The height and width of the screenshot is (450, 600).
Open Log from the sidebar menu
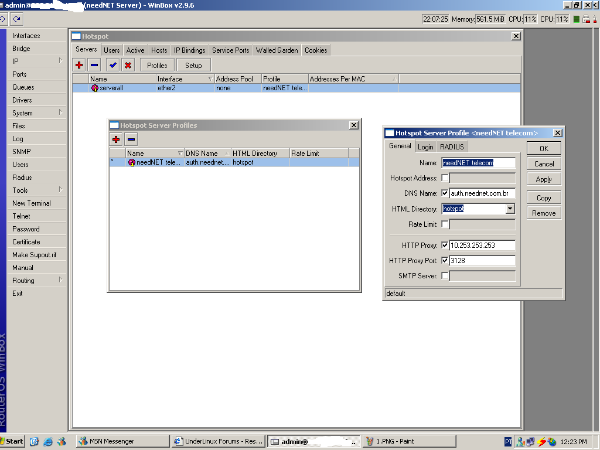37,138
